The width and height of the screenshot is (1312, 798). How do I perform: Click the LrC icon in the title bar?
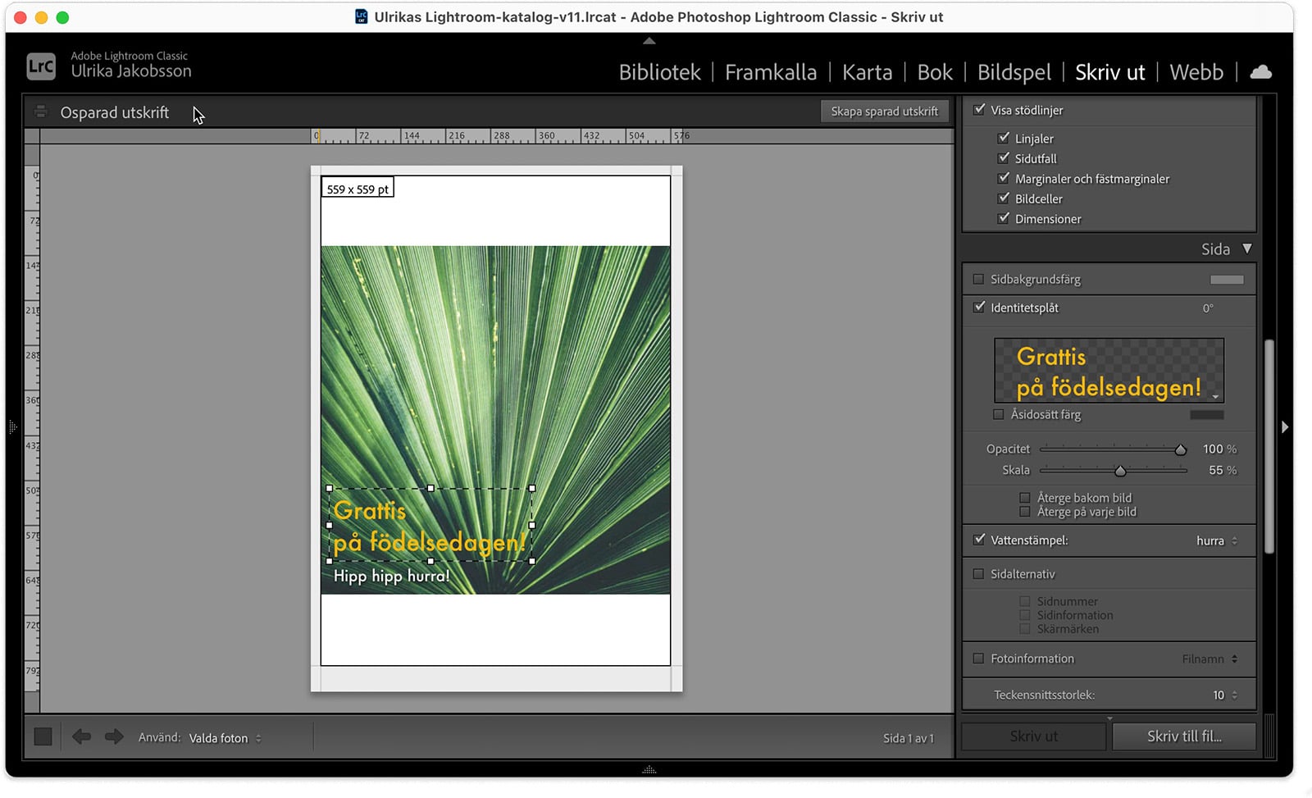360,15
